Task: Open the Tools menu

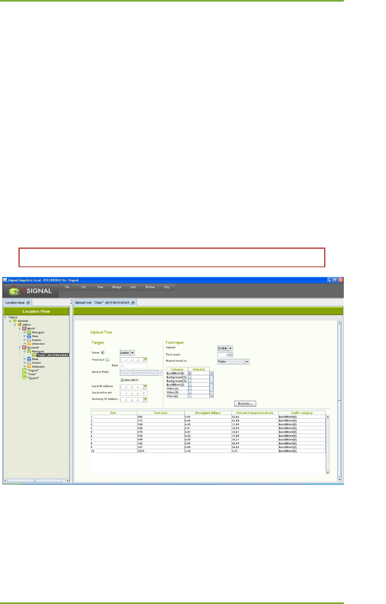Action: (x=133, y=287)
